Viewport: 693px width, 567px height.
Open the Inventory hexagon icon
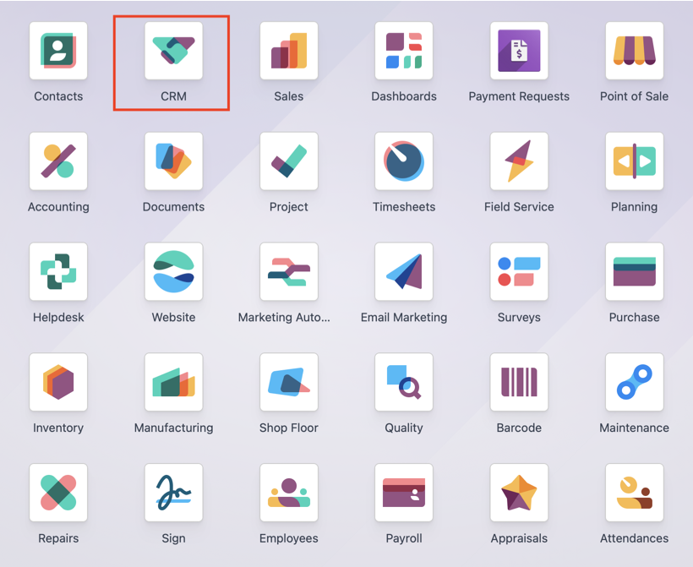[58, 382]
